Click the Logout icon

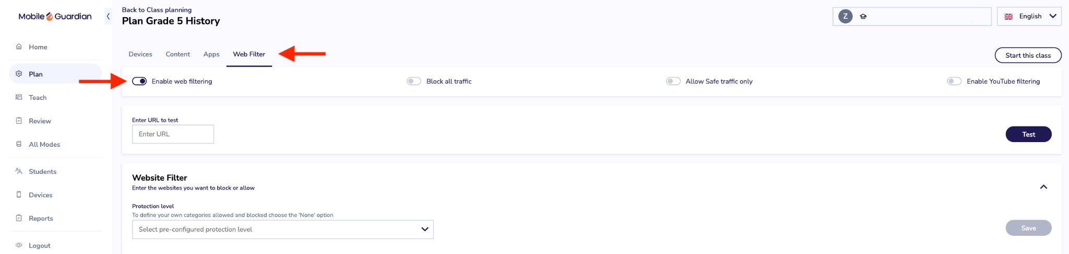19,245
